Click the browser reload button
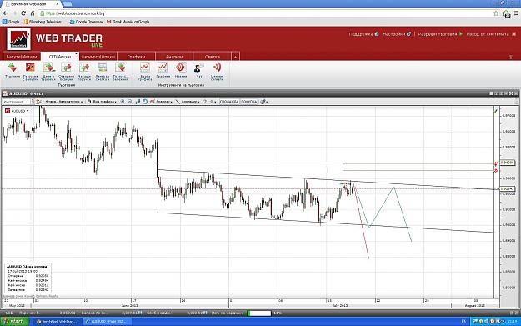Screen dimensions: 521x326 coord(23,13)
